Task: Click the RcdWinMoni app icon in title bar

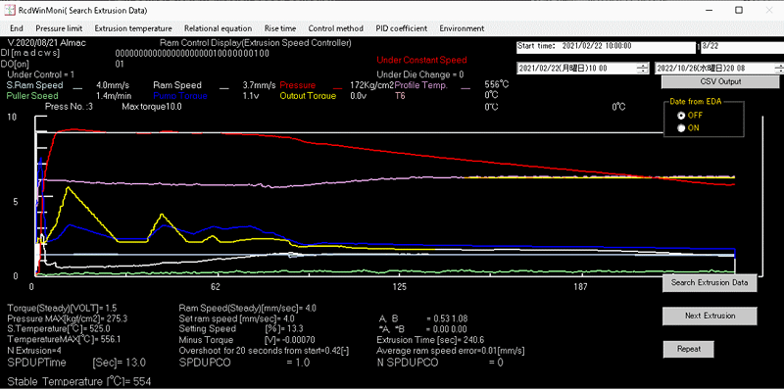Action: pos(9,10)
